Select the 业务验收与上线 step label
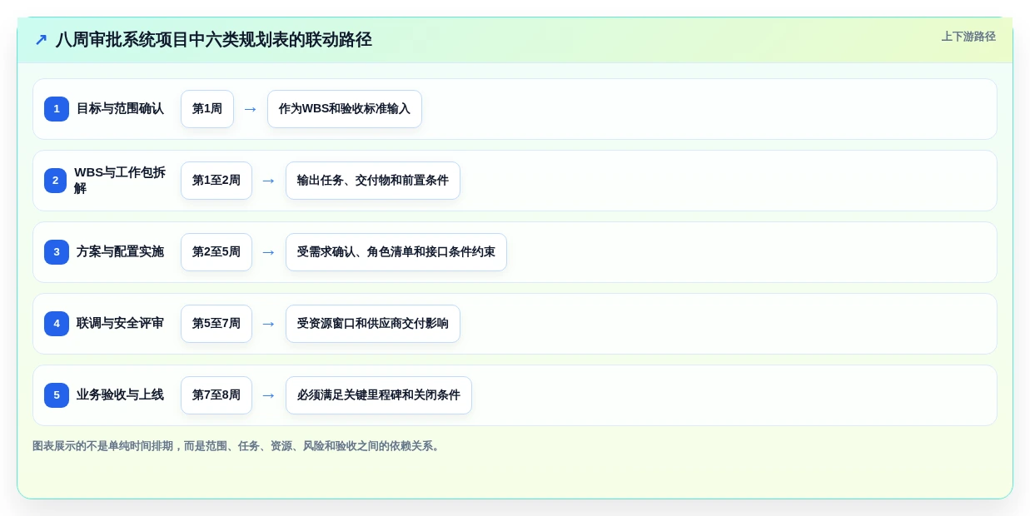1030x516 pixels. point(120,395)
